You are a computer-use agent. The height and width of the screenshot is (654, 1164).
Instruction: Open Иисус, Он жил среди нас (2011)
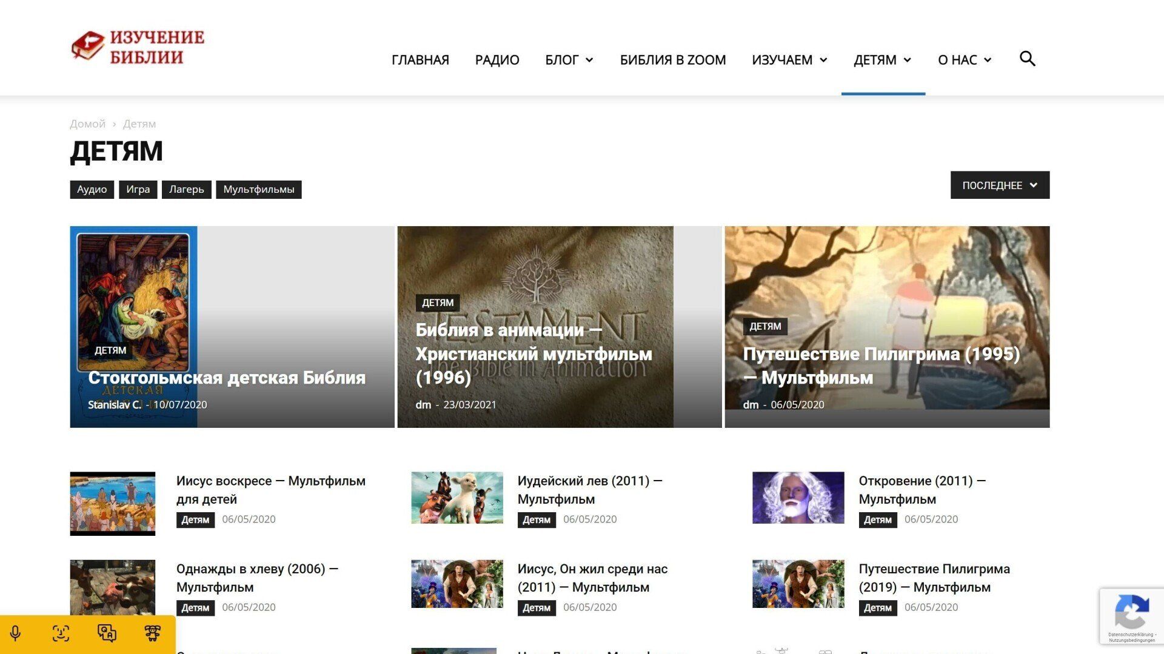coord(592,578)
